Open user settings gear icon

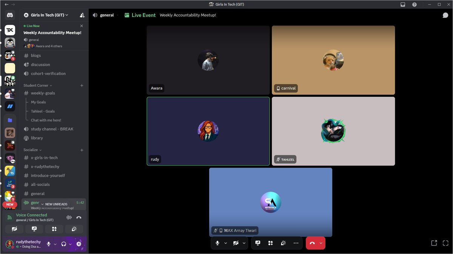point(79,244)
